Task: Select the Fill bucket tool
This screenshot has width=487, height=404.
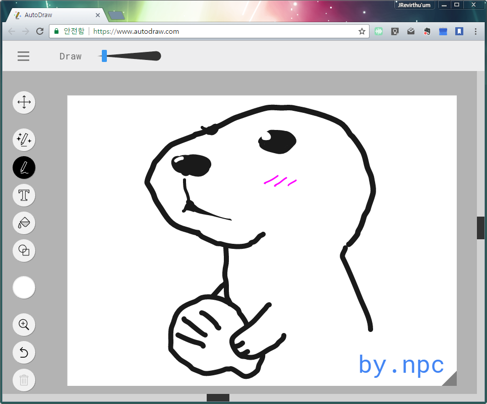Action: click(x=24, y=223)
